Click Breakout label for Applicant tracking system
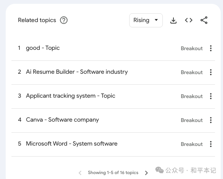Viewport: 223px width, 179px height. tap(192, 97)
